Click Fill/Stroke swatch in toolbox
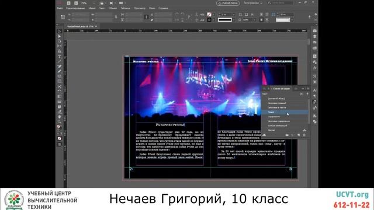This screenshot has height=210, width=374. click(x=60, y=127)
